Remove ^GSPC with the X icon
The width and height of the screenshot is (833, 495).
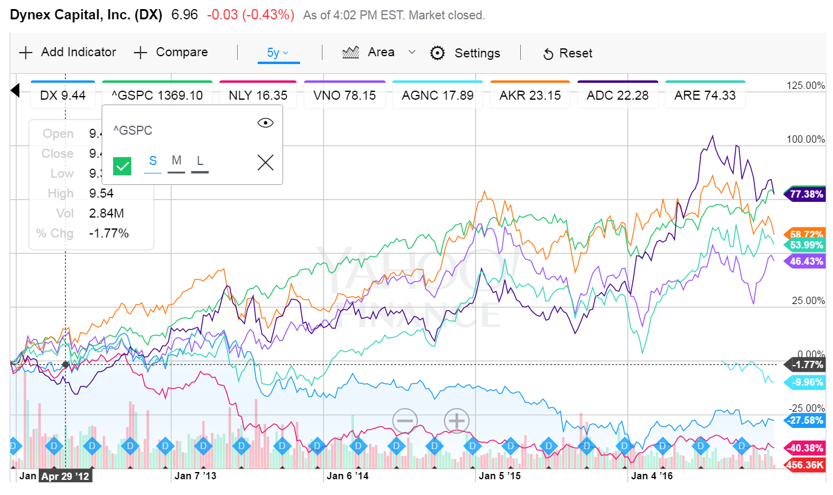coord(266,162)
